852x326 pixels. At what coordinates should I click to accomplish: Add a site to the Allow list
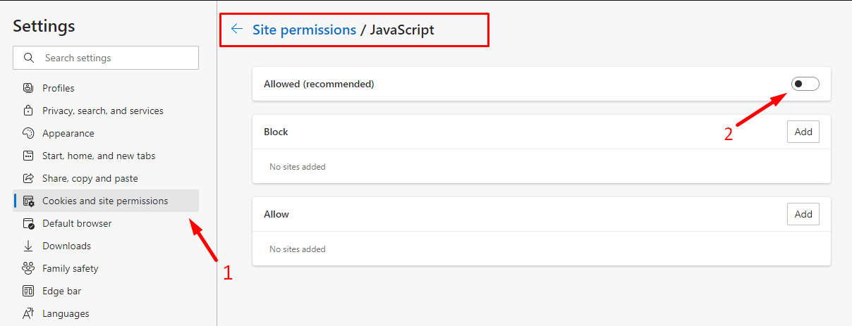[x=803, y=214]
